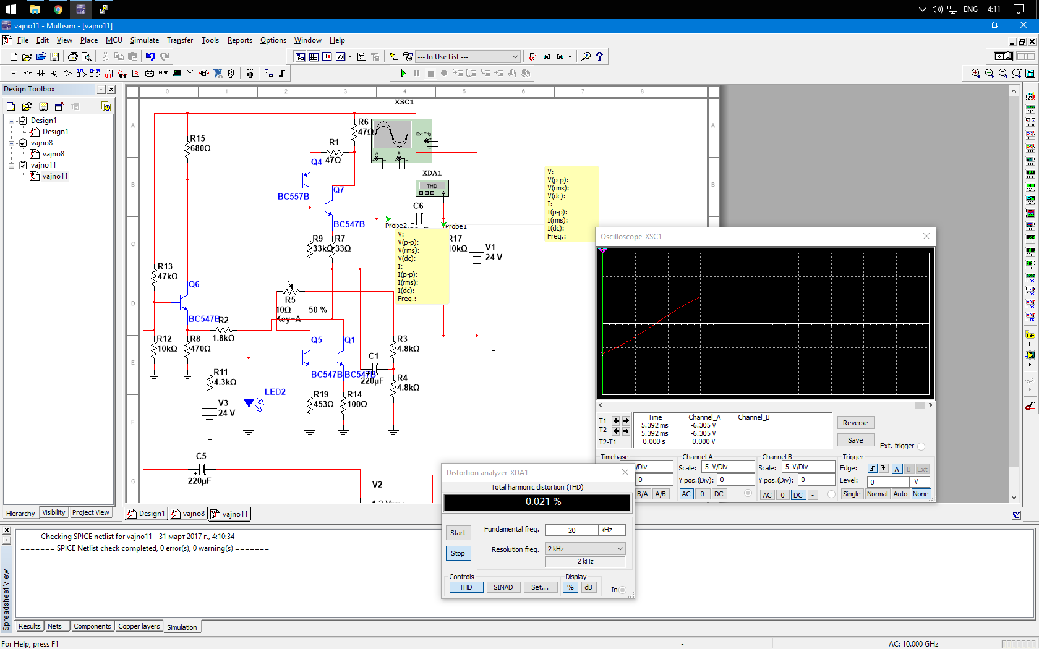Place a Misc component
The image size is (1039, 649).
click(163, 73)
